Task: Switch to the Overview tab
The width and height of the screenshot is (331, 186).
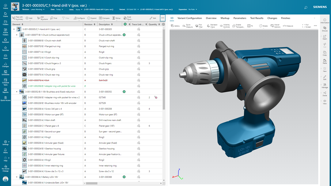Action: pos(211,18)
